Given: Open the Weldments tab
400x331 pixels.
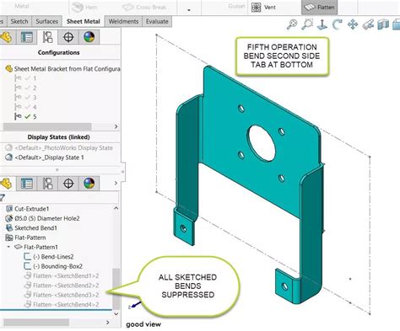Looking at the screenshot, I should click(123, 21).
